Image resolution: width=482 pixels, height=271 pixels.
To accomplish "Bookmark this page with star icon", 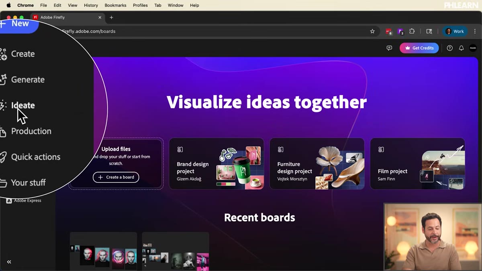I will (x=372, y=31).
